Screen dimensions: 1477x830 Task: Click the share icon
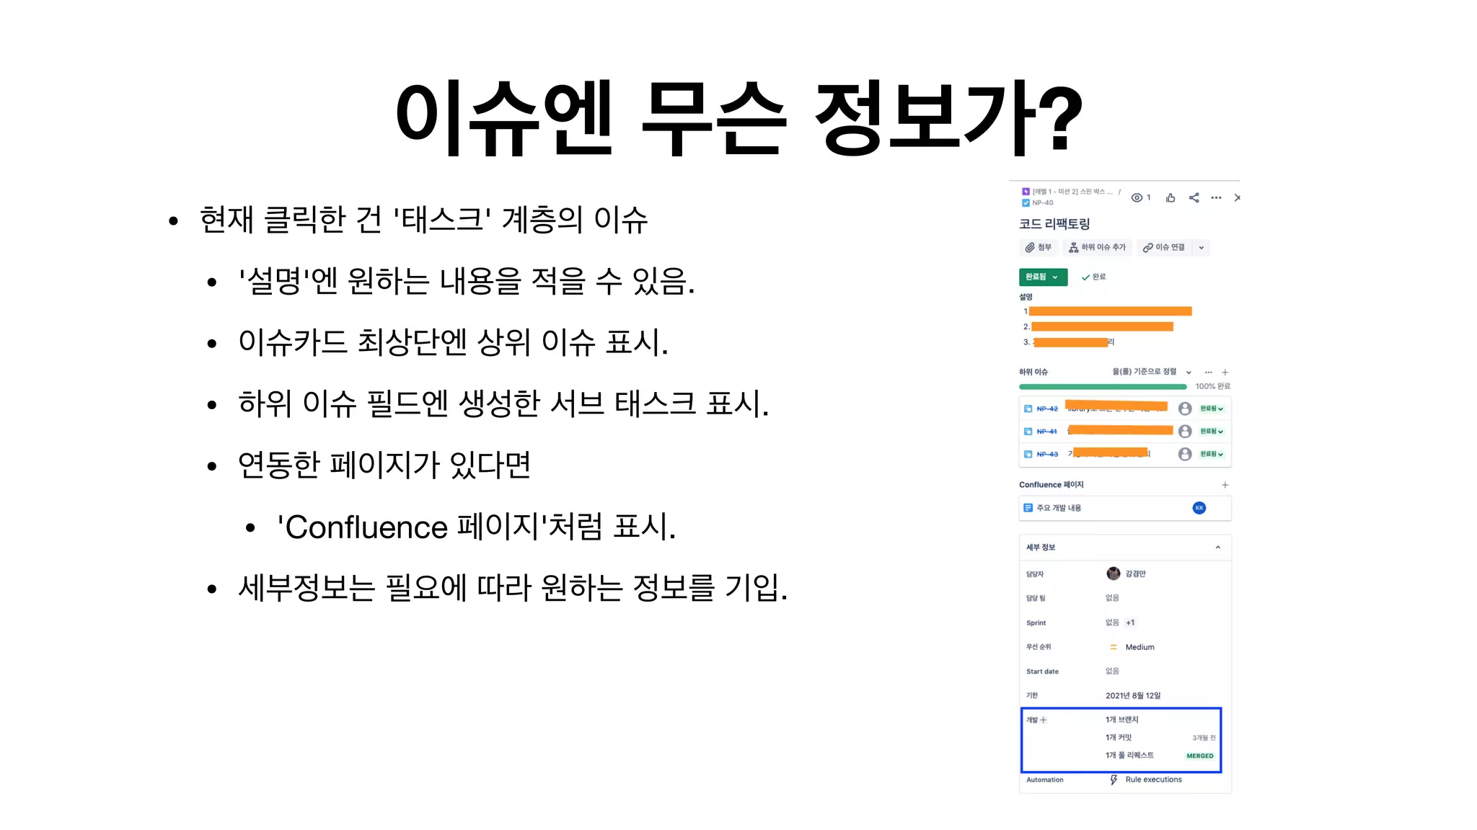[x=1194, y=197]
